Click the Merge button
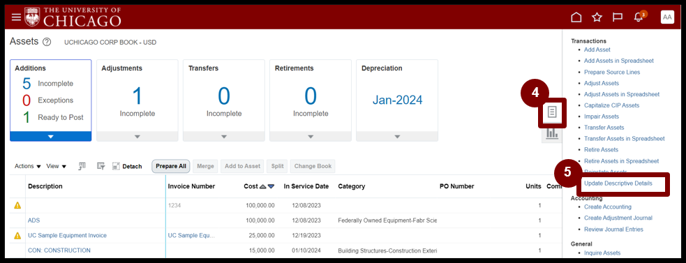The image size is (686, 263). tap(206, 166)
